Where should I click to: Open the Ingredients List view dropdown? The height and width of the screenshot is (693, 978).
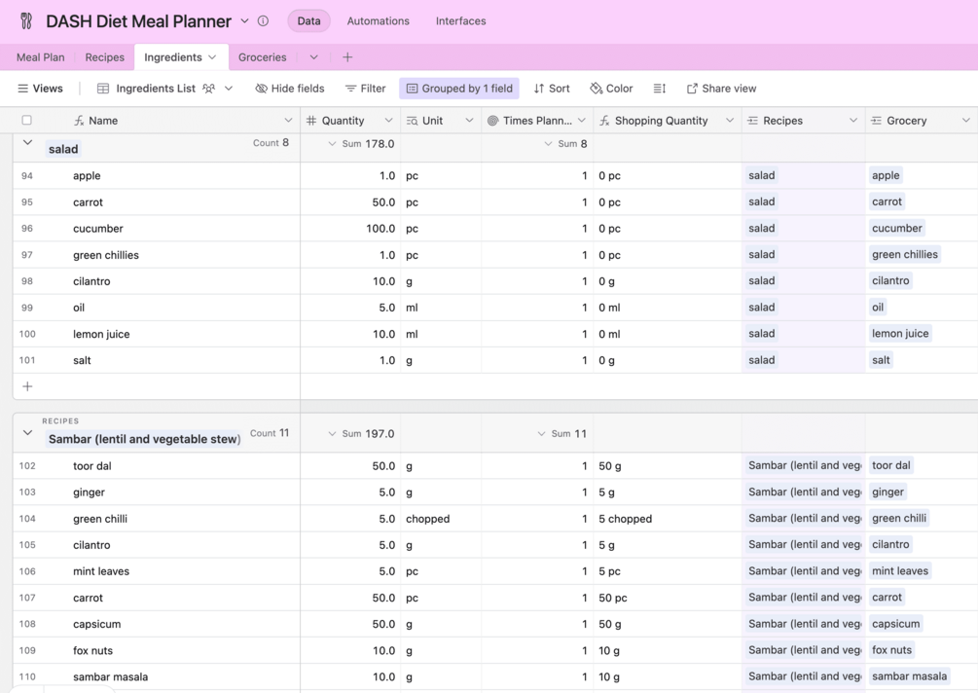click(229, 89)
